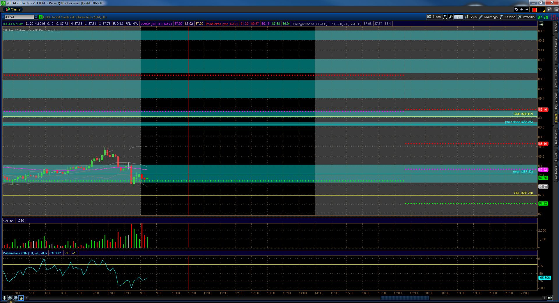Click the /CLX4 5 d 5m chart label
Viewport: 559px width, 303px height.
coord(13,24)
